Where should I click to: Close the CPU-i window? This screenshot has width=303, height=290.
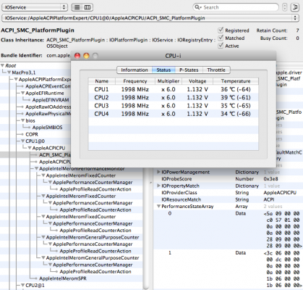[x=77, y=56]
